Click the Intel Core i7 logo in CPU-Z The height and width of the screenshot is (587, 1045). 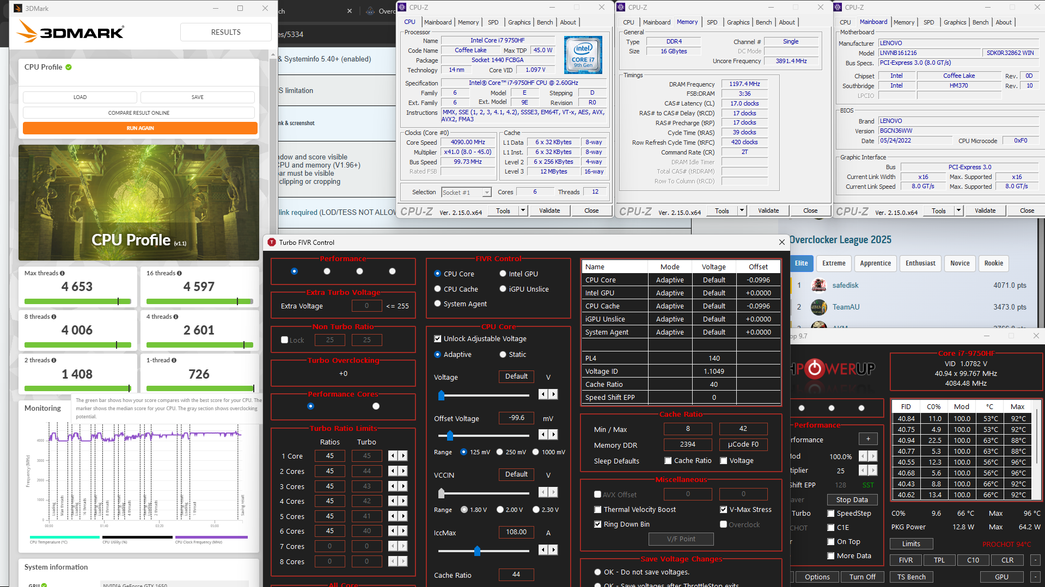[x=583, y=55]
